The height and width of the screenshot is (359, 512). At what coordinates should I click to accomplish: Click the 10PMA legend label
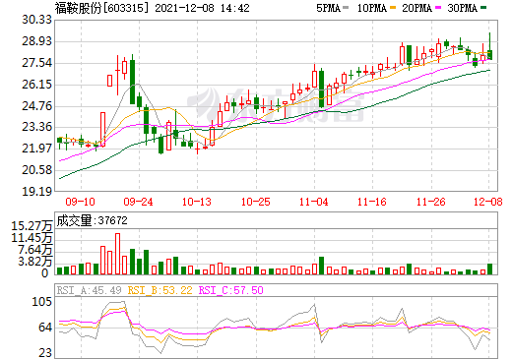(372, 8)
